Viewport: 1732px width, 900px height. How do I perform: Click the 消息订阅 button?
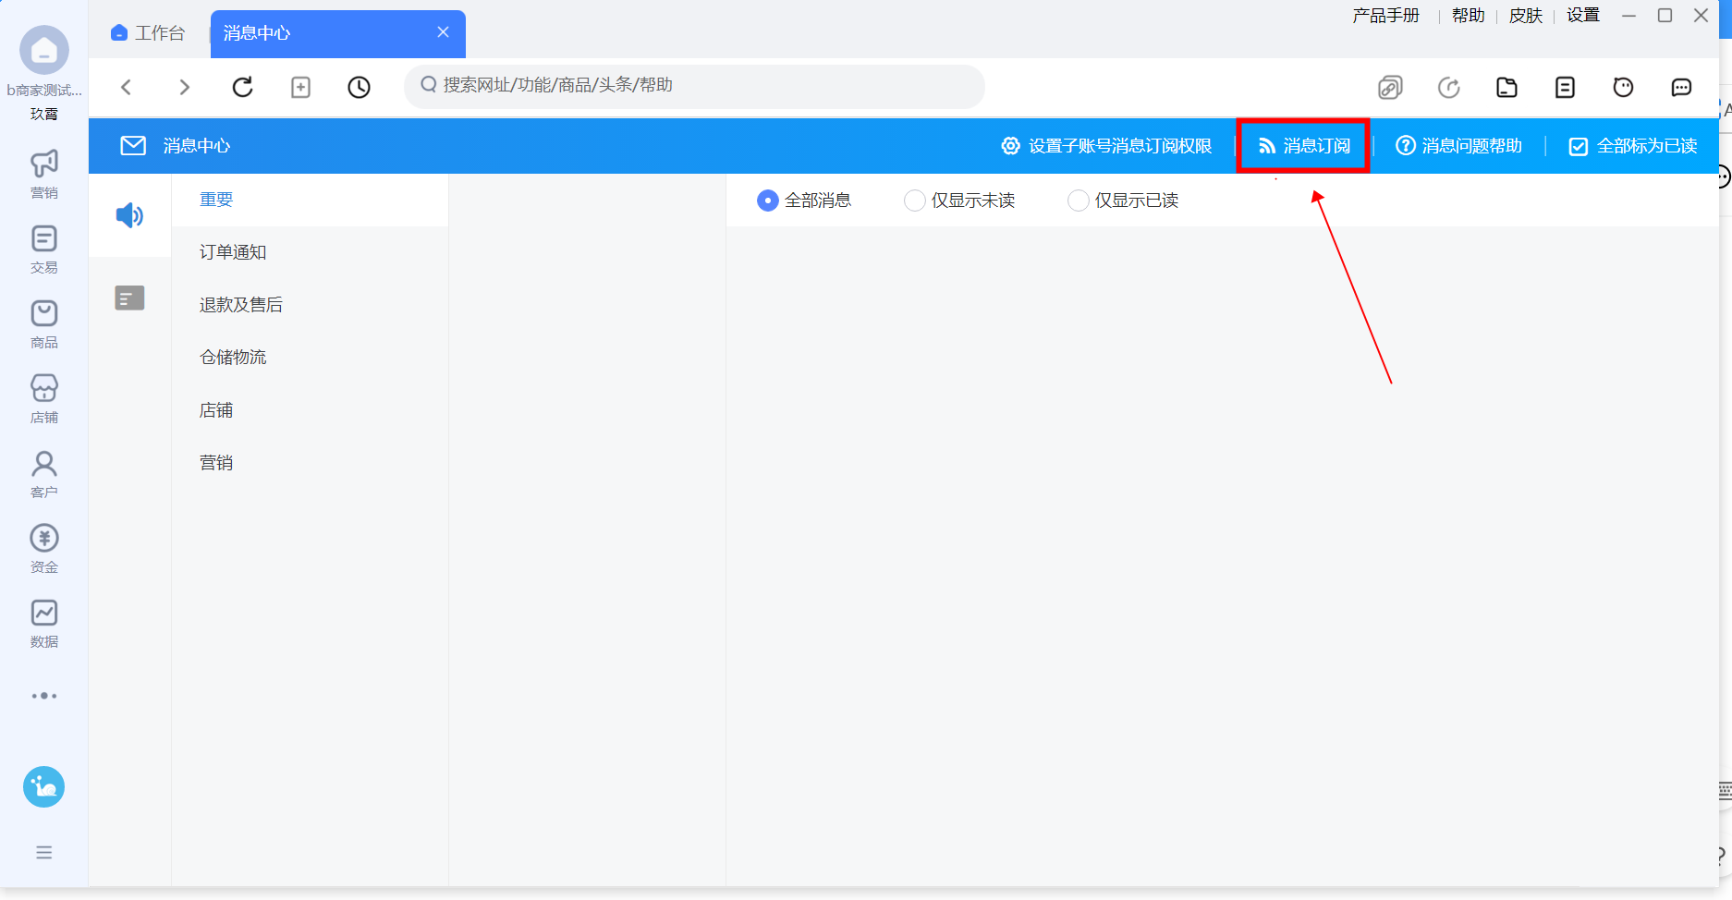1304,146
